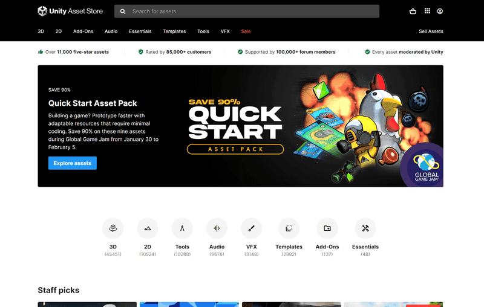Focus the Search for assets field
Image resolution: width=484 pixels, height=307 pixels.
coord(247,11)
